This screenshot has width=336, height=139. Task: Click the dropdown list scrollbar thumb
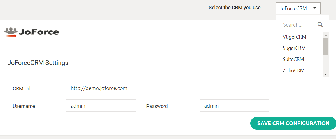point(326,46)
